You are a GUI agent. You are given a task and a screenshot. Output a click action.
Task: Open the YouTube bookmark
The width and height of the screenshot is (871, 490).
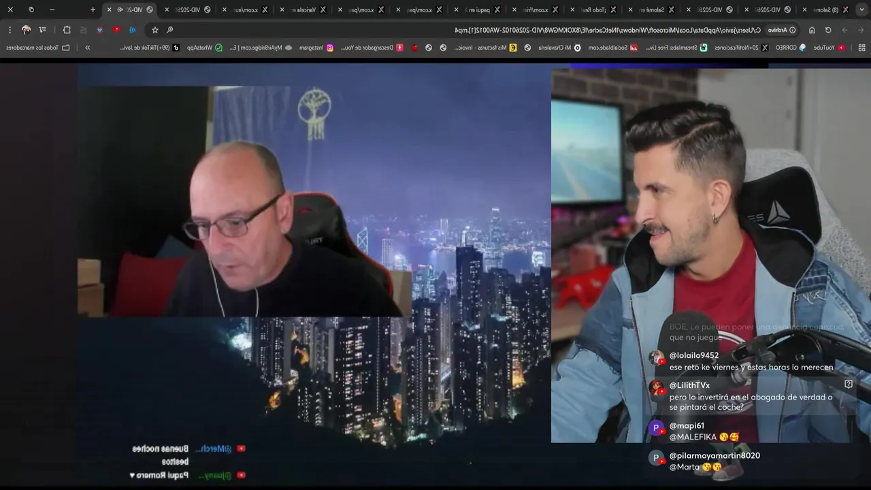click(x=829, y=48)
